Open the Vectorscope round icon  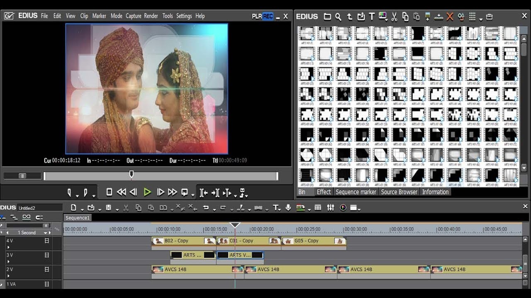(x=343, y=208)
